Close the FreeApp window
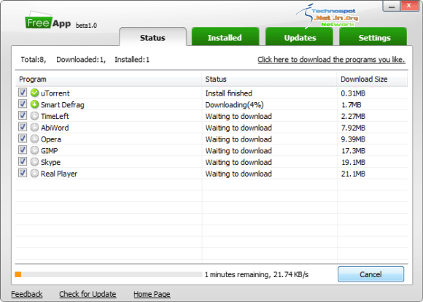The width and height of the screenshot is (423, 302). (x=409, y=6)
